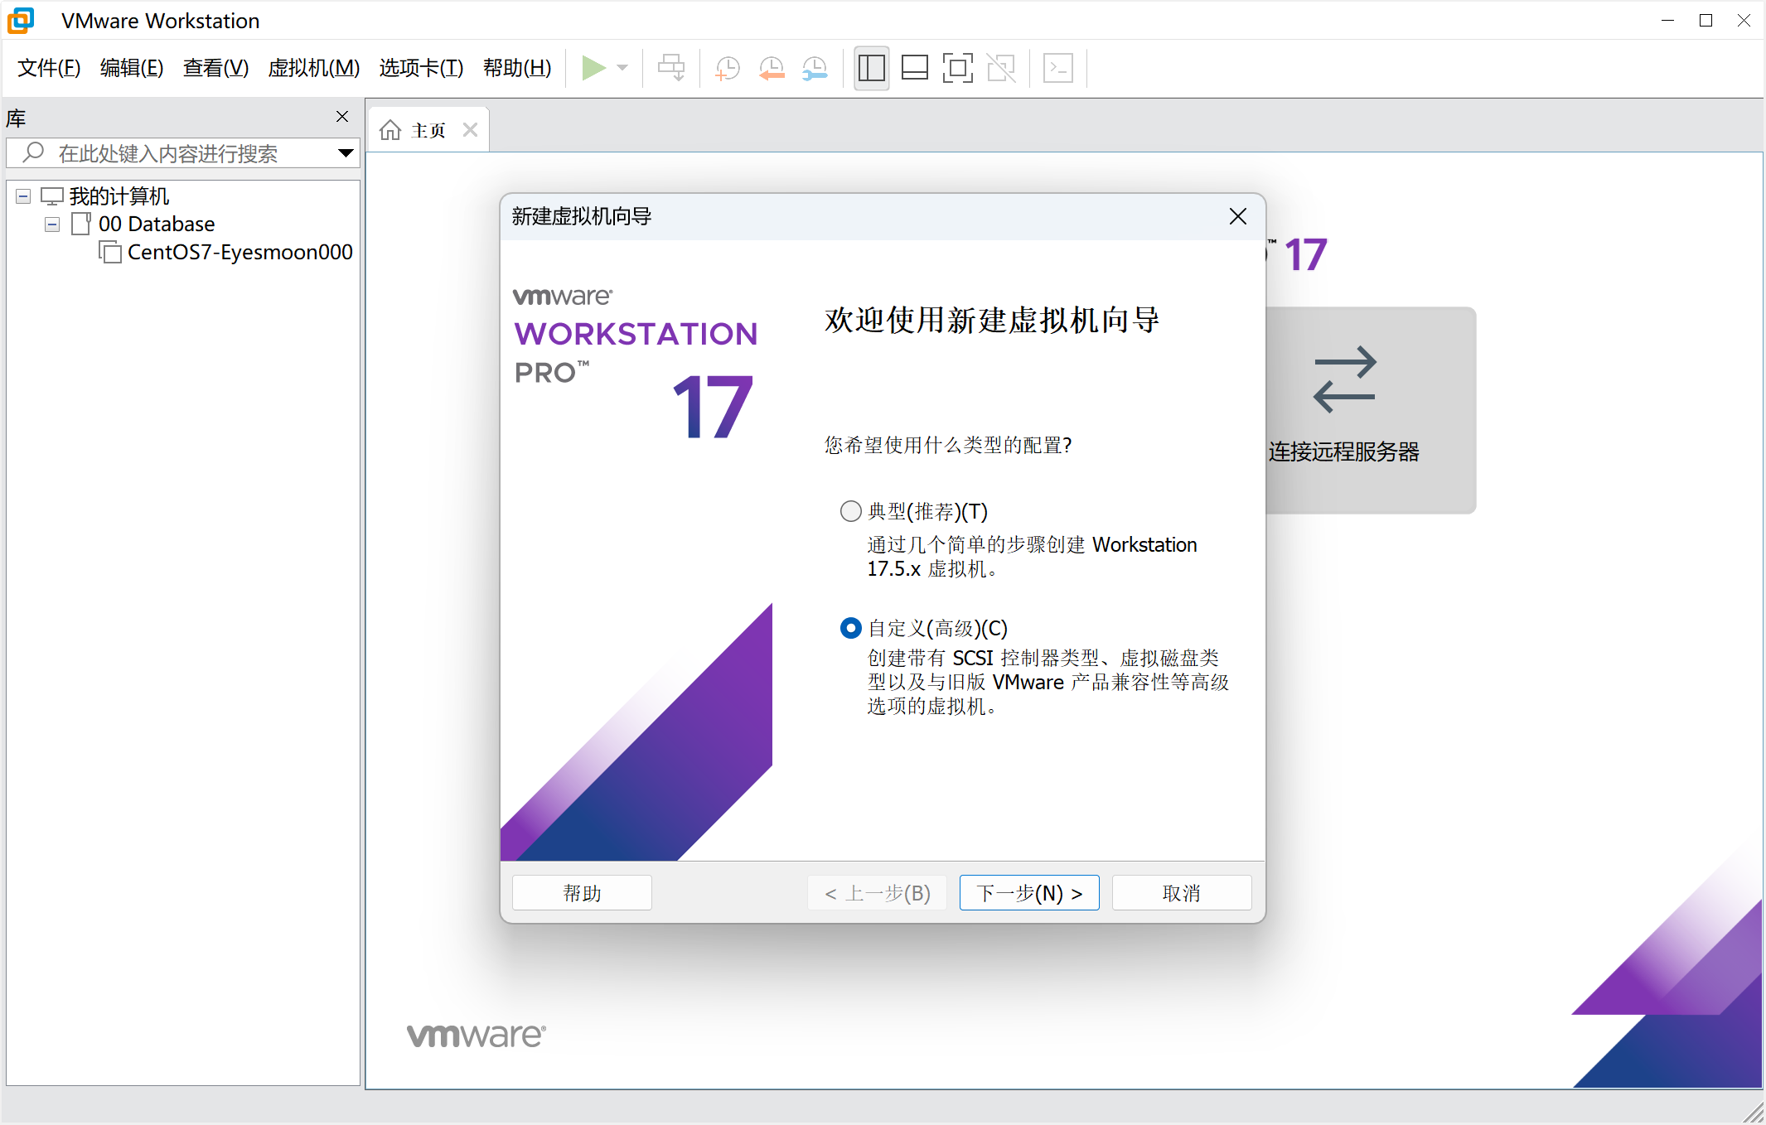Enter full screen mode icon
Image resolution: width=1766 pixels, height=1125 pixels.
tap(958, 68)
